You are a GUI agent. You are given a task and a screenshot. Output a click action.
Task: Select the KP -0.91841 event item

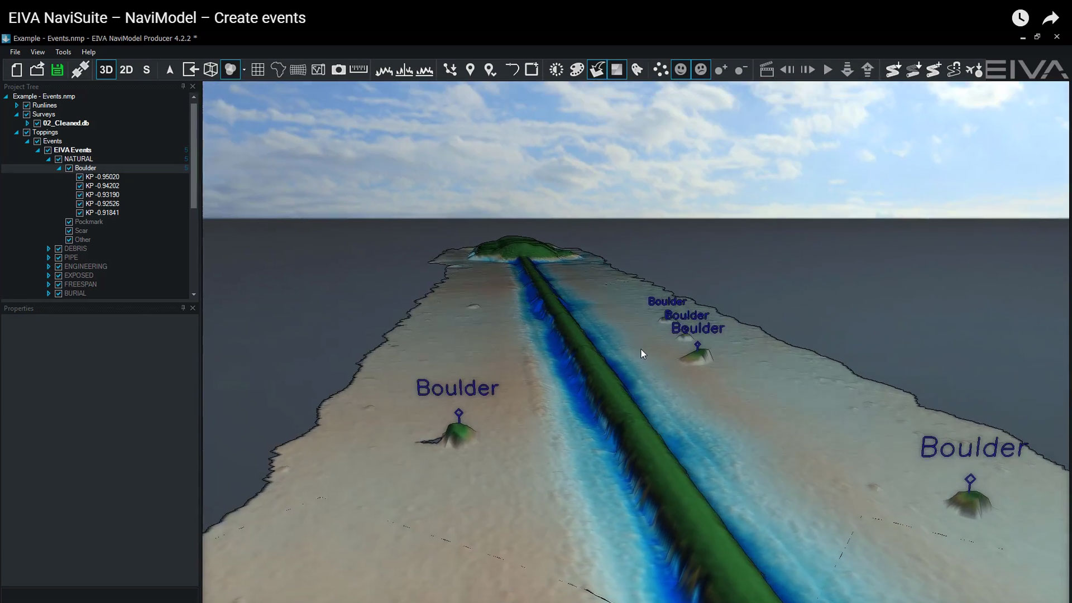102,213
